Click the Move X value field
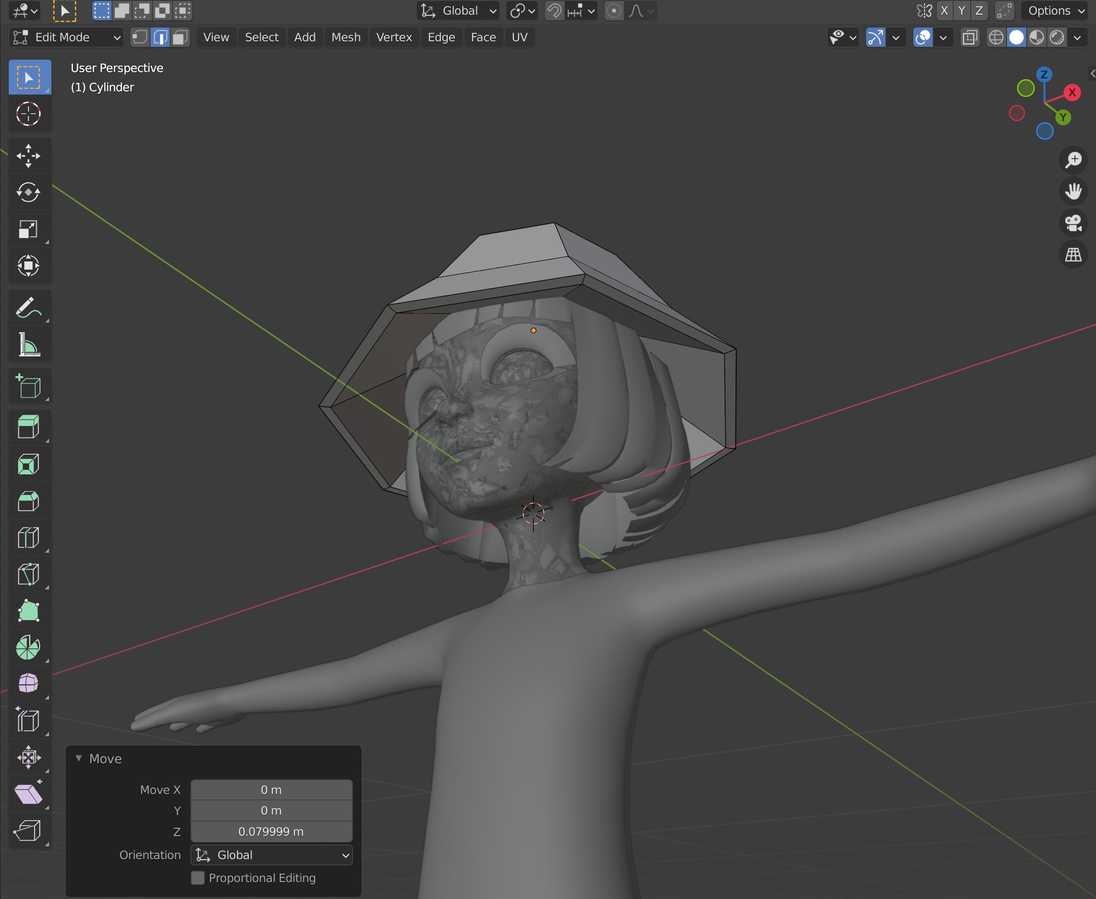The width and height of the screenshot is (1096, 899). point(272,790)
